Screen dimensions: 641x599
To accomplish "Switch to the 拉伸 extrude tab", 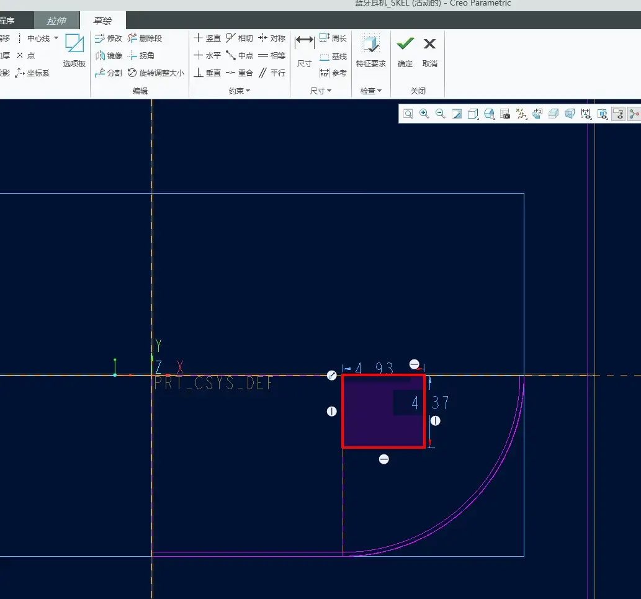I will [x=56, y=20].
